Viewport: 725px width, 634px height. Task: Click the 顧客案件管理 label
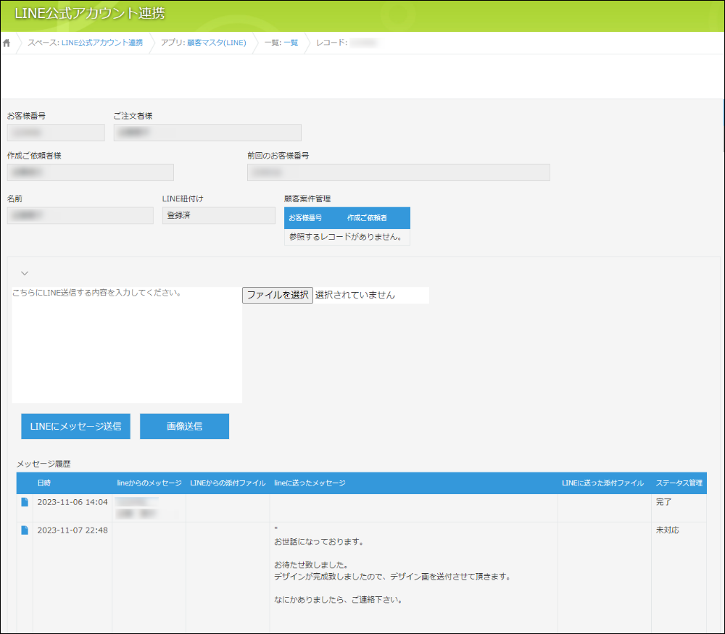click(x=307, y=199)
